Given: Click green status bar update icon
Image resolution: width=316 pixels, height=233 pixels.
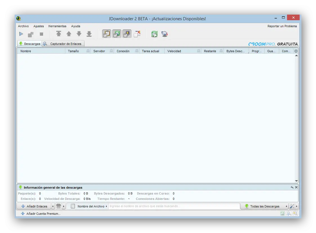Looking at the screenshot, I should (283, 214).
